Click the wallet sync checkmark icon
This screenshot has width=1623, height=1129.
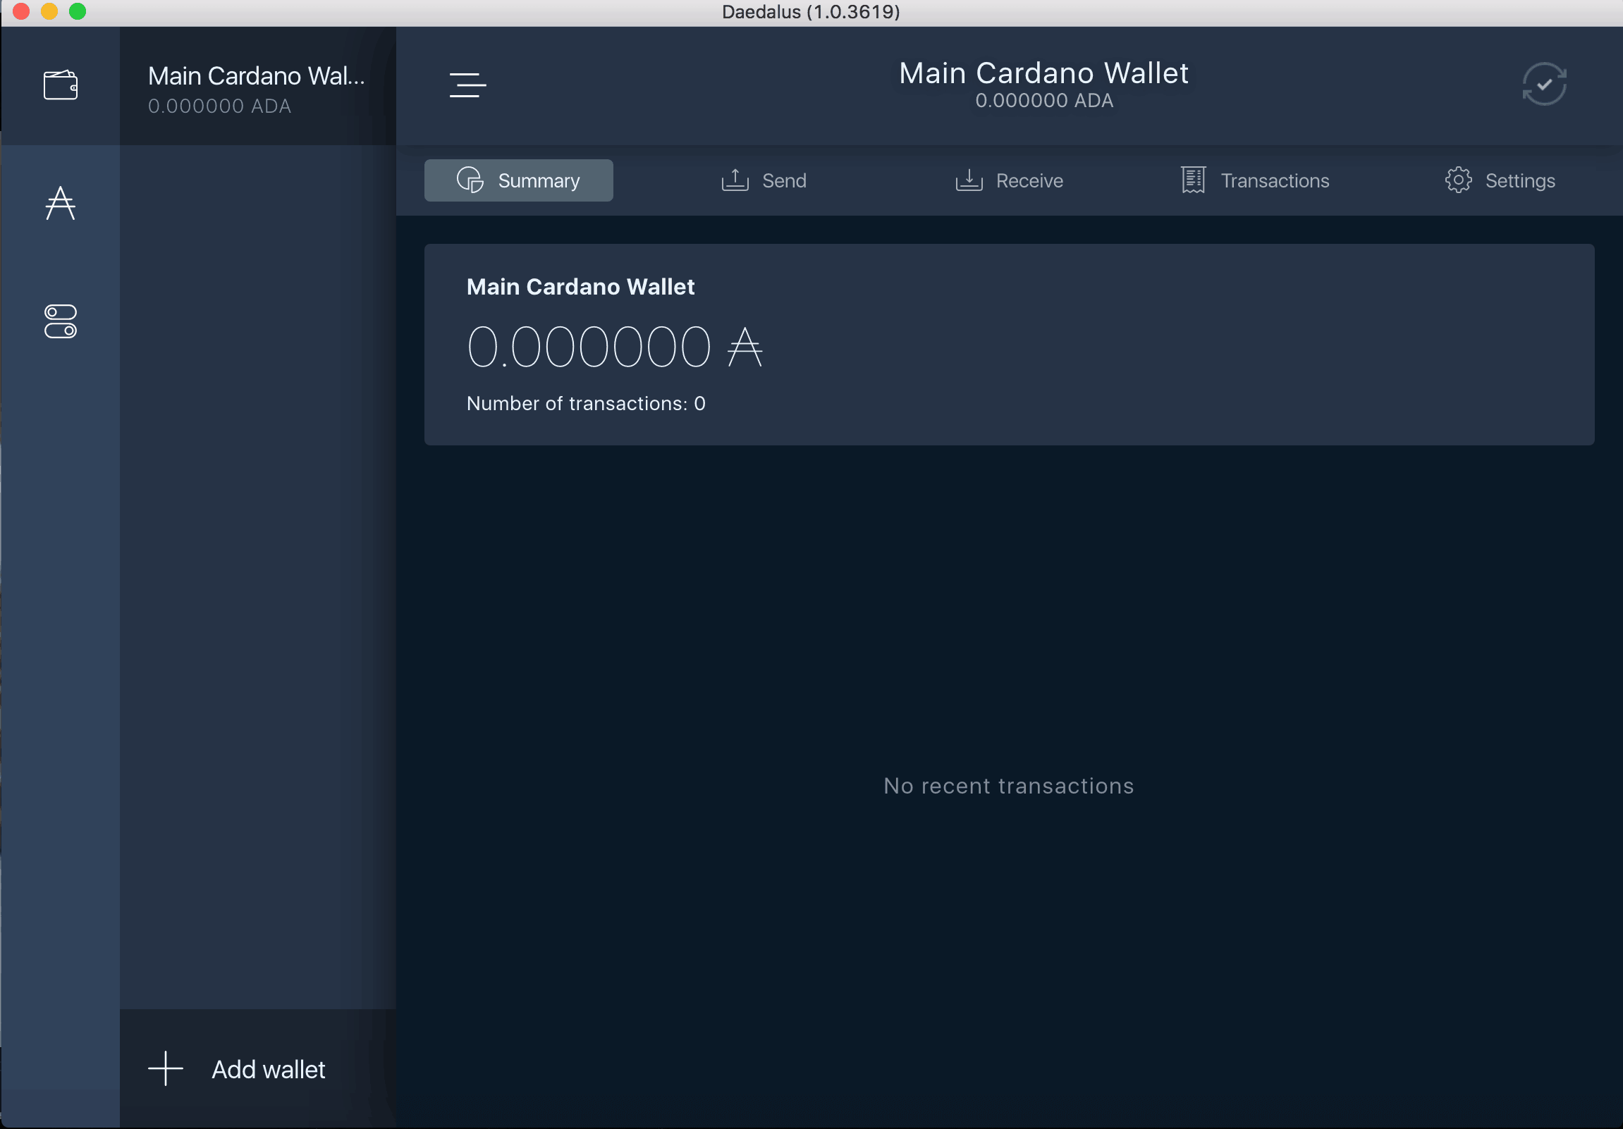tap(1545, 84)
